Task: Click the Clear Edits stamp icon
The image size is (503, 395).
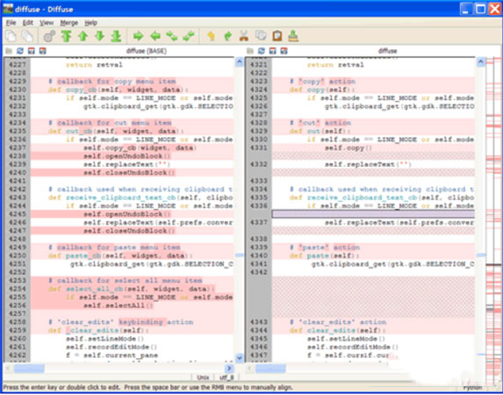Action: click(293, 36)
